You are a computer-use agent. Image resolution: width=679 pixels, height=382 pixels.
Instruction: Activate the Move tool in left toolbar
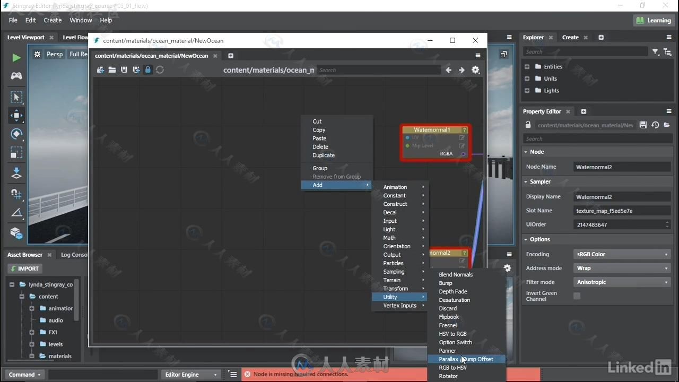[16, 115]
